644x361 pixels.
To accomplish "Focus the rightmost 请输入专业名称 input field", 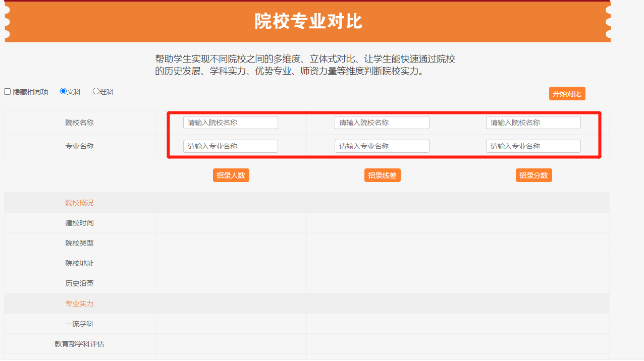I will (x=533, y=146).
